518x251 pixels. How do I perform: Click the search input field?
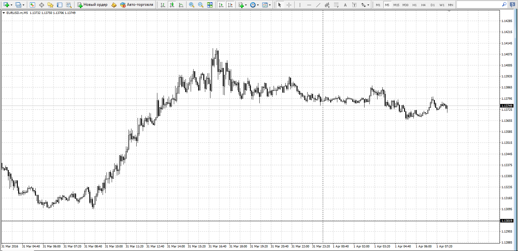click(479, 5)
